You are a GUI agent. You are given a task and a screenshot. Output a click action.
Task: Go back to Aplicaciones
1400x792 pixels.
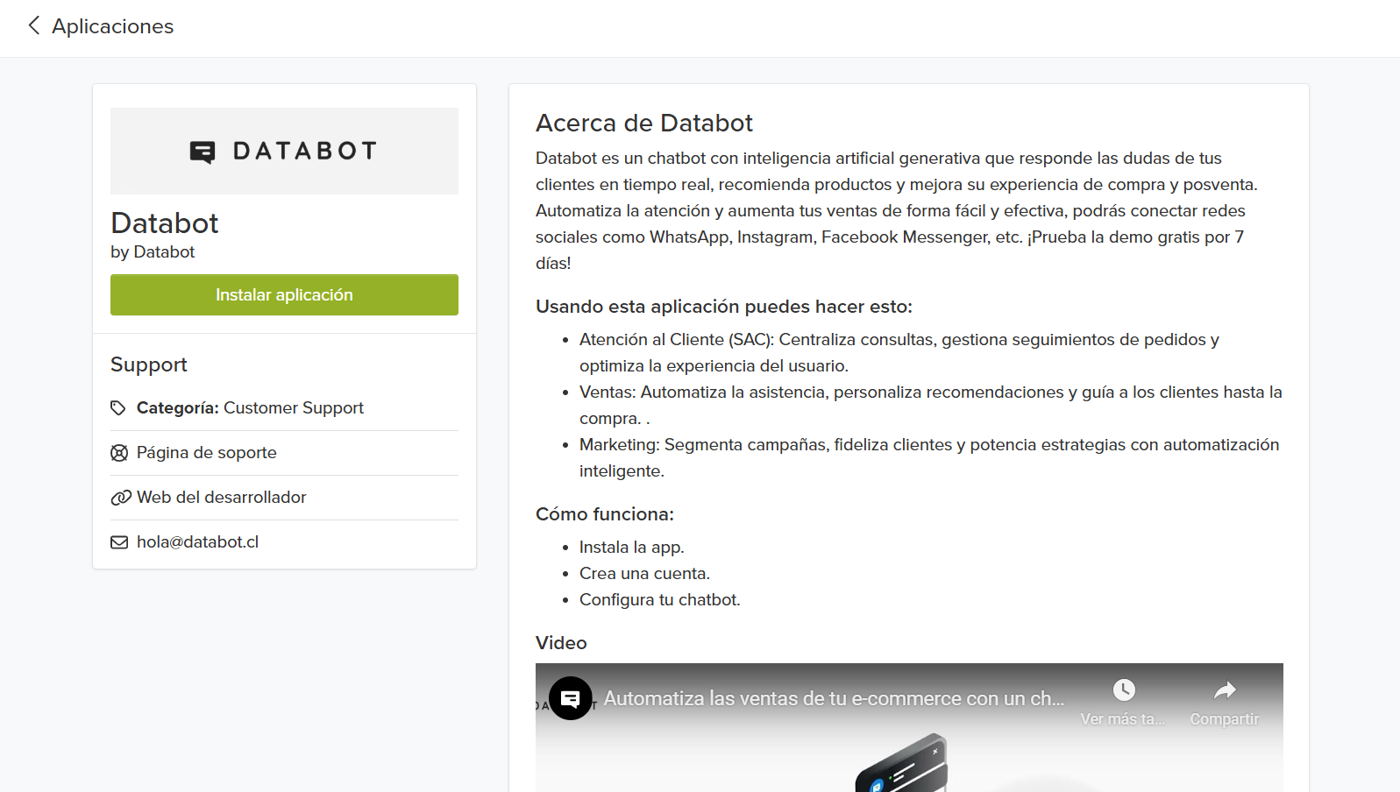tap(112, 26)
